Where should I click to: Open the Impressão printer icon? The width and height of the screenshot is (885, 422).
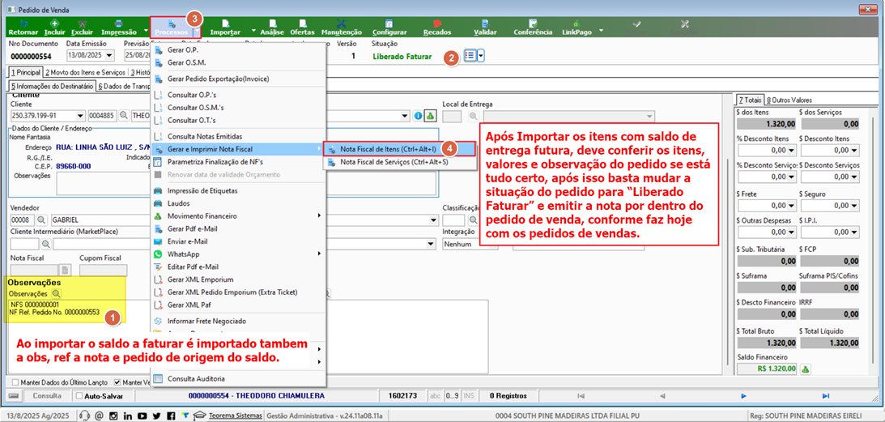(x=118, y=24)
